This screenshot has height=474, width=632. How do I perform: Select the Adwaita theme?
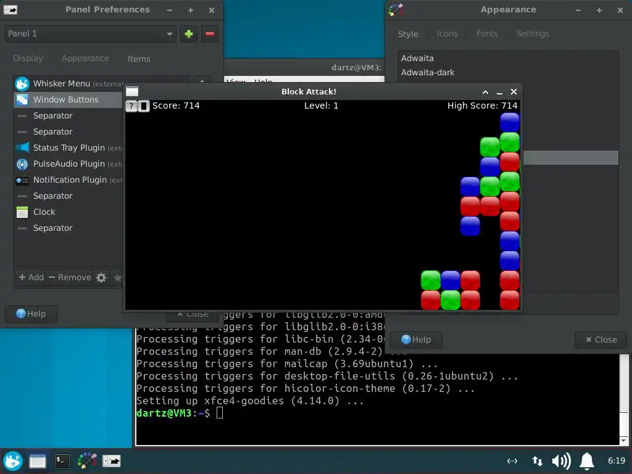click(x=509, y=58)
